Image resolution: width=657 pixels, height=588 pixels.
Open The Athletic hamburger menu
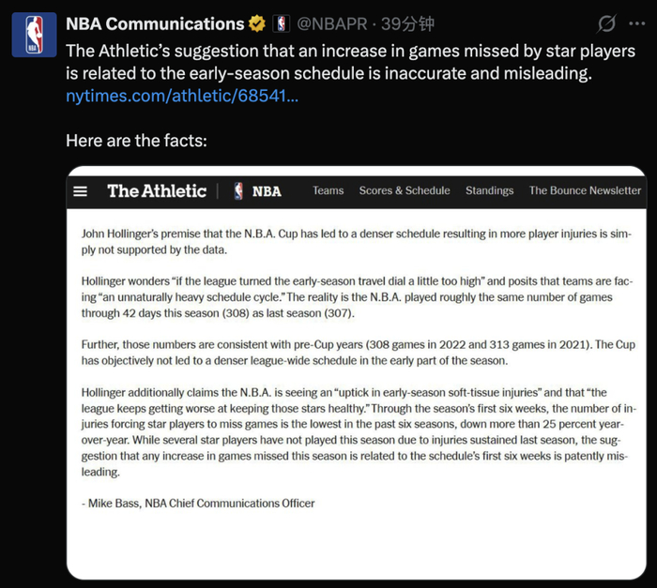click(81, 190)
